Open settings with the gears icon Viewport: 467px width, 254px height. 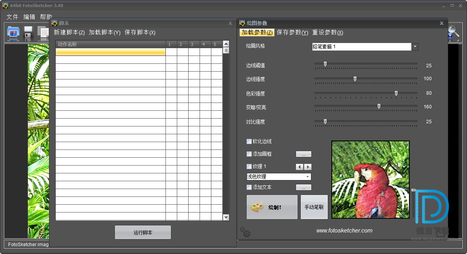(245, 232)
